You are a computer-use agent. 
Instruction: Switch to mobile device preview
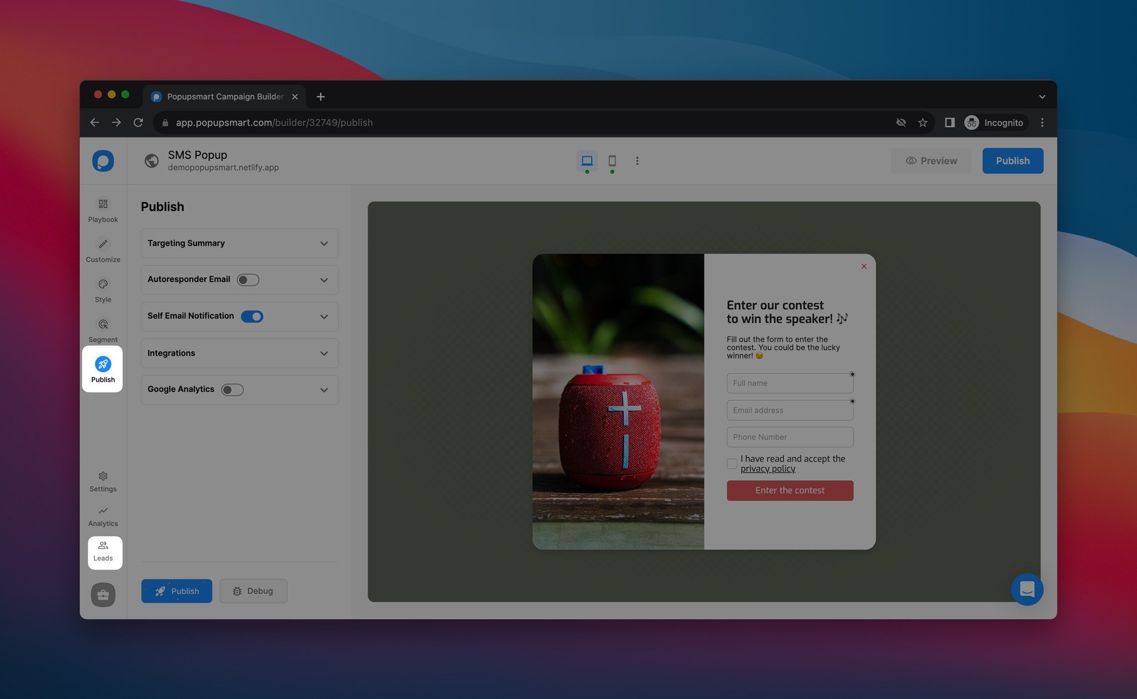tap(612, 161)
